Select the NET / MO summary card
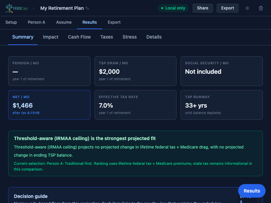 49,105
